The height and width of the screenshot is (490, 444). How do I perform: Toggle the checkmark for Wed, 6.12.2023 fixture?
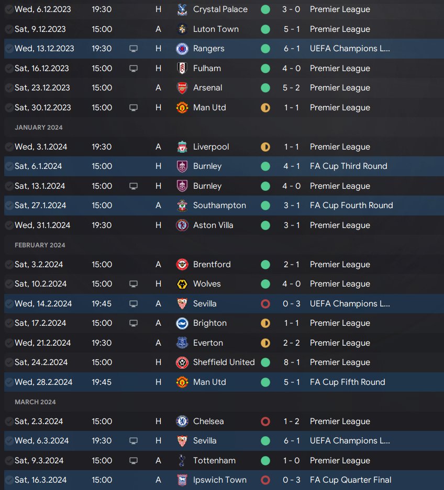(x=9, y=9)
